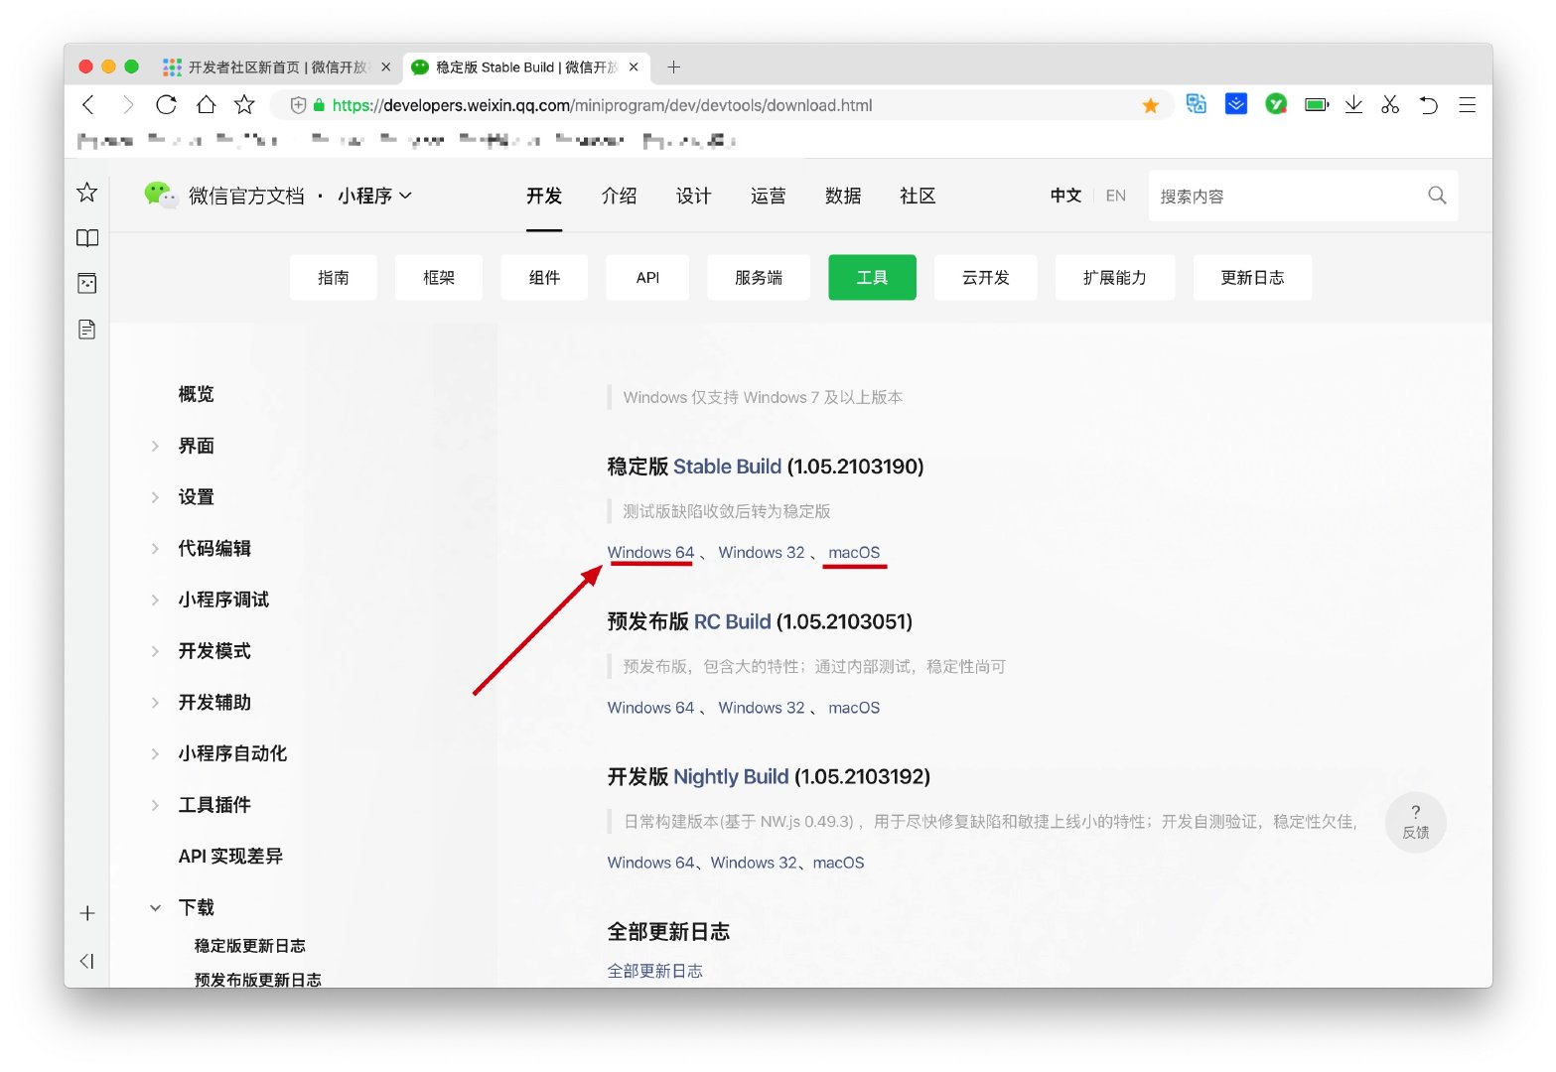Open the 全部更新日志 link
The width and height of the screenshot is (1556, 1072).
point(654,971)
